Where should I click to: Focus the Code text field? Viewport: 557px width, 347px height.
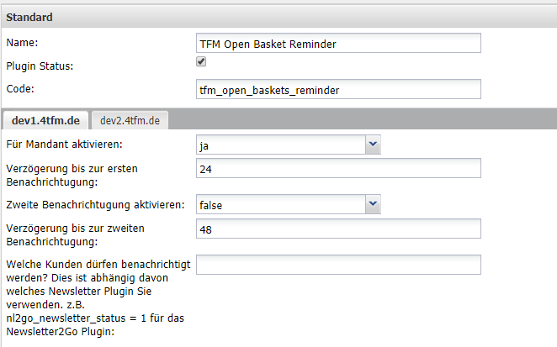point(337,89)
